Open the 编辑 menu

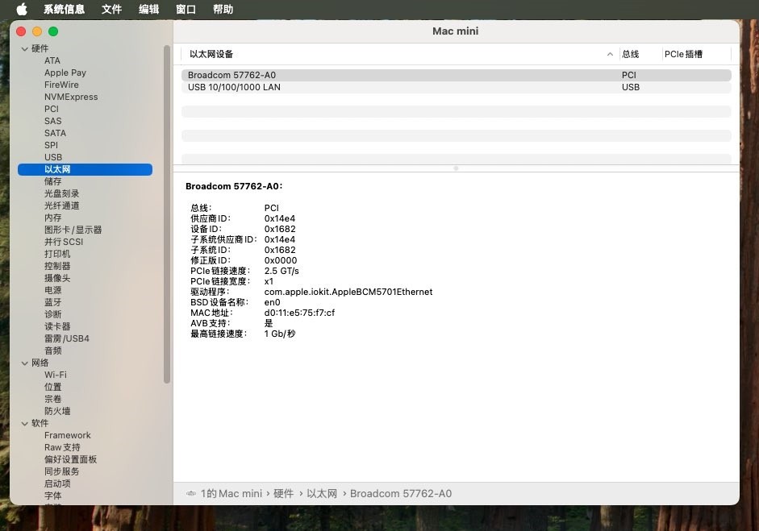click(x=148, y=10)
